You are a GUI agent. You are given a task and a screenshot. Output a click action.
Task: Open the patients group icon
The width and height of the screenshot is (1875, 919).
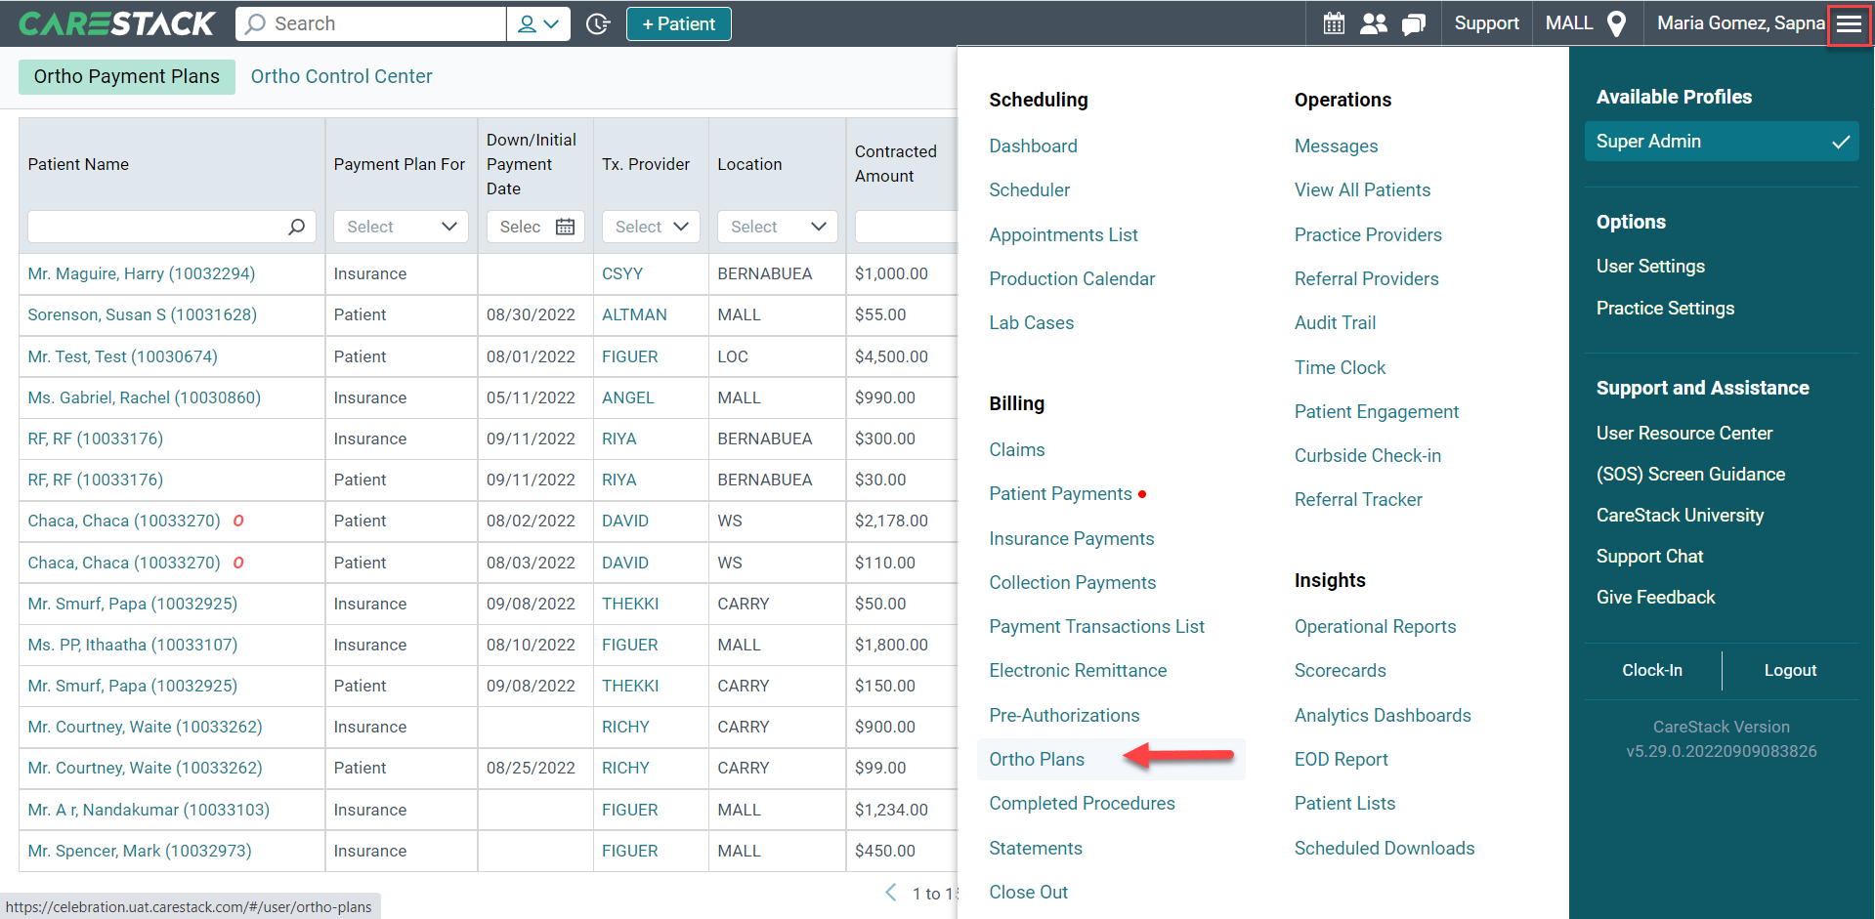1374,23
